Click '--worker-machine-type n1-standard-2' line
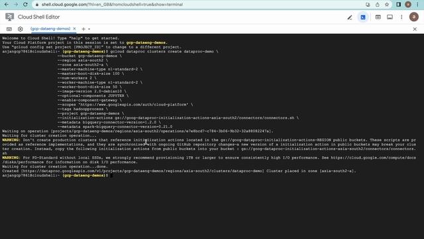 pyautogui.click(x=100, y=82)
